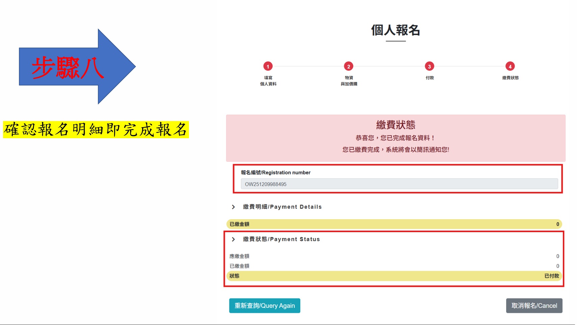This screenshot has height=325, width=577.
Task: Click the 個人報名 page title
Action: point(395,30)
